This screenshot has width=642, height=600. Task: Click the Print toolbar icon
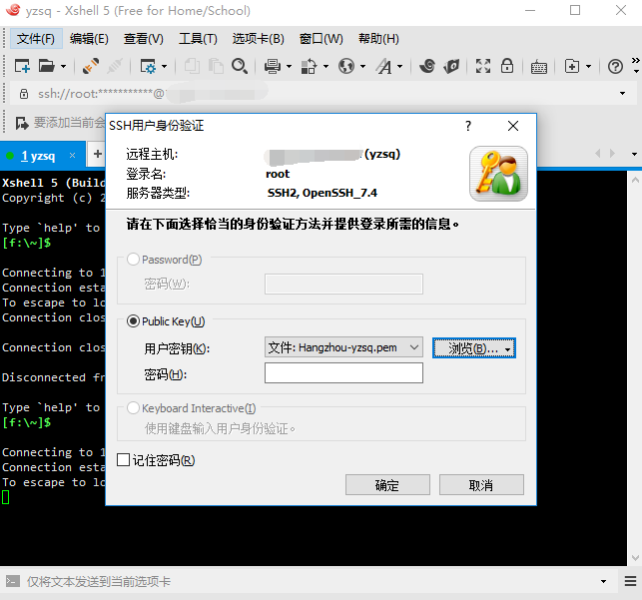coord(273,66)
